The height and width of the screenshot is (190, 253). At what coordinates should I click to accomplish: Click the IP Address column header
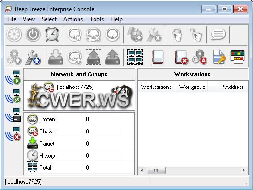(x=228, y=87)
